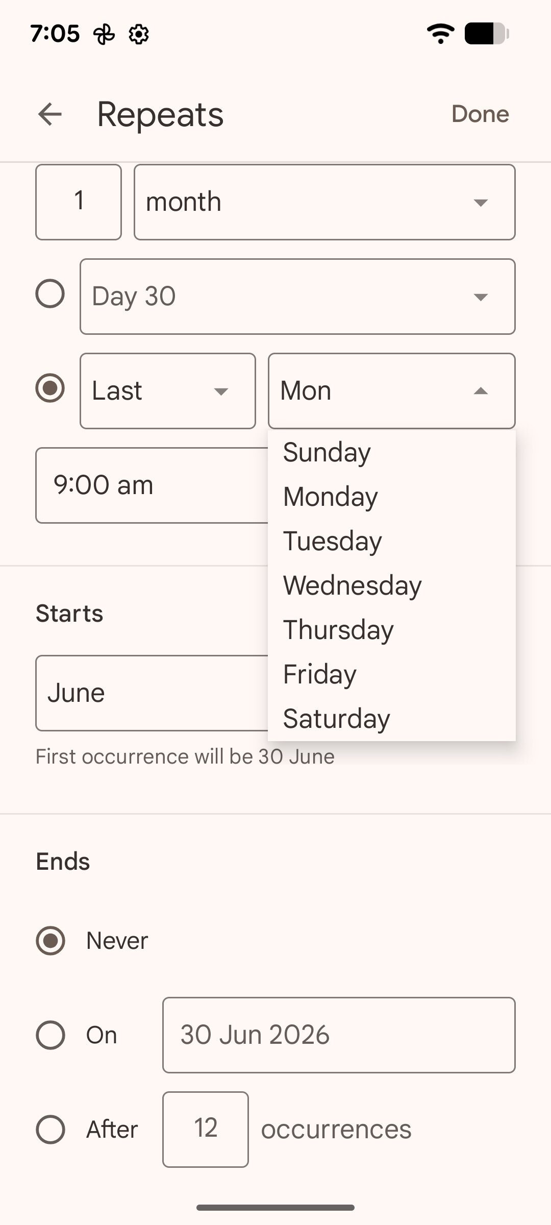The width and height of the screenshot is (551, 1225).
Task: Tap Done to save repeat settings
Action: pyautogui.click(x=480, y=114)
